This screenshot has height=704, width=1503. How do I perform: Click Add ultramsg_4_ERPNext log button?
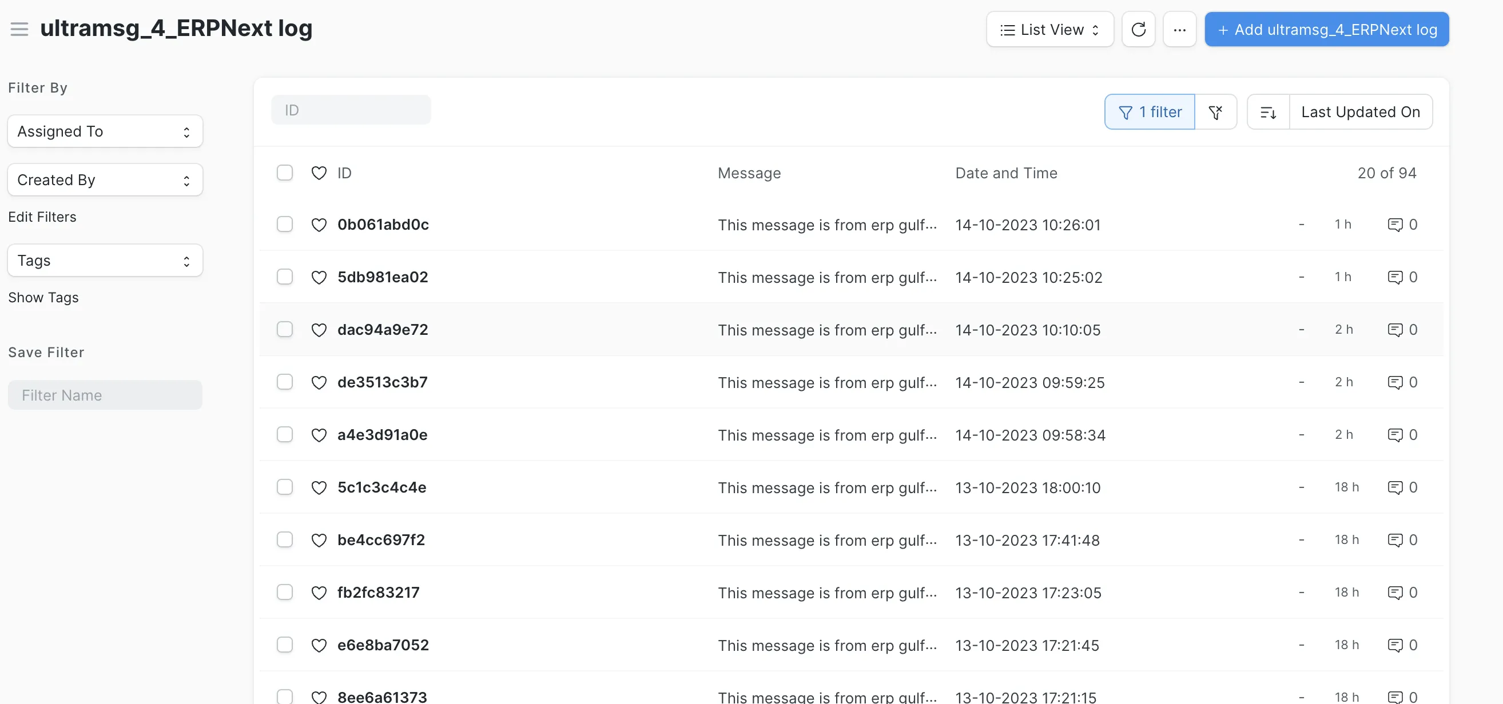tap(1326, 29)
